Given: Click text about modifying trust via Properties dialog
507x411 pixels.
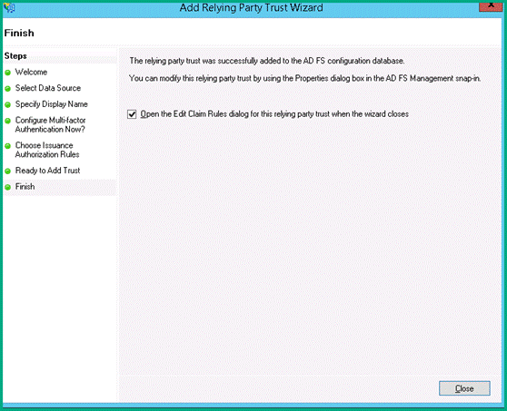Looking at the screenshot, I should 304,78.
